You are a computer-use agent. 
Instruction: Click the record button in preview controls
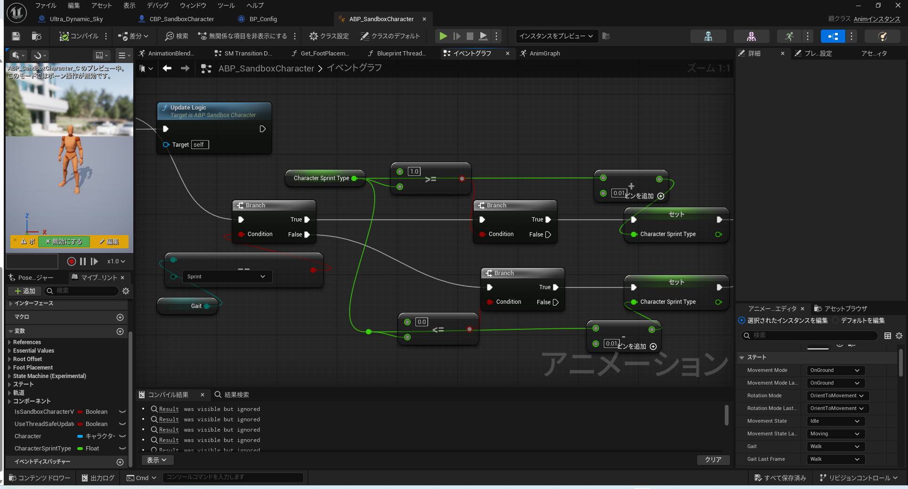(72, 261)
